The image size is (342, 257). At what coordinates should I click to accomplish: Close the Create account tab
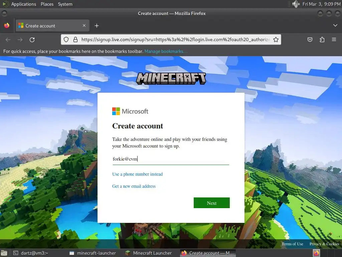pos(84,25)
